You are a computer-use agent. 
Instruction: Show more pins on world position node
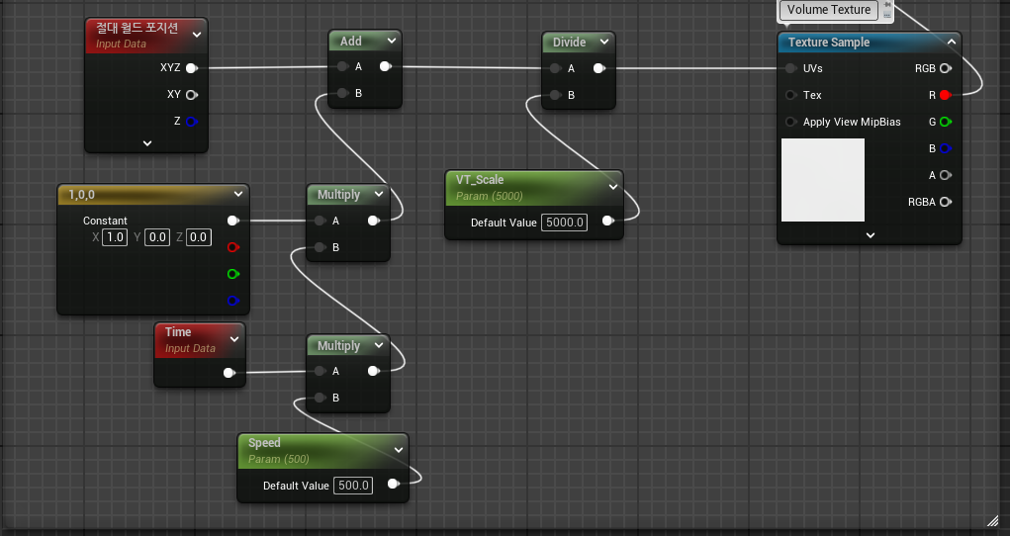(146, 143)
